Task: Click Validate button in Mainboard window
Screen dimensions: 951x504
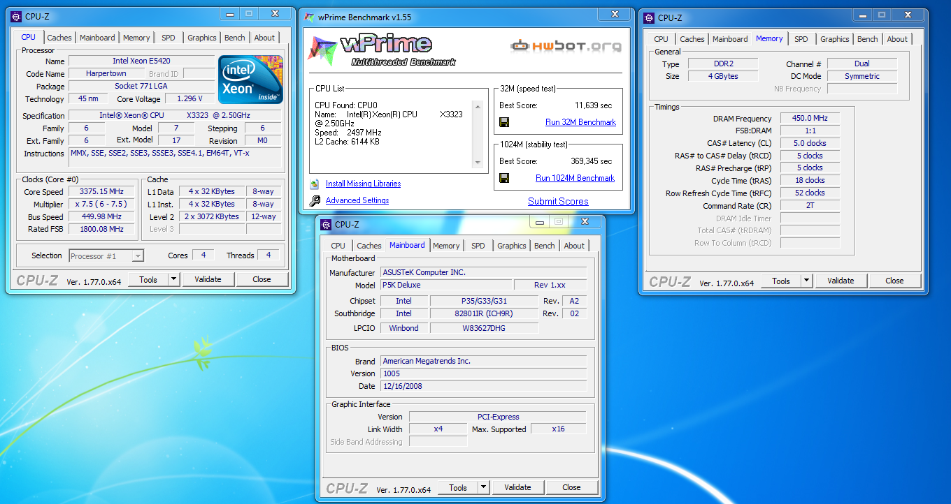Action: coord(517,487)
